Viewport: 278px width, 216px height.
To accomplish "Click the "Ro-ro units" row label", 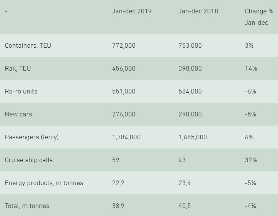I will coord(21,91).
